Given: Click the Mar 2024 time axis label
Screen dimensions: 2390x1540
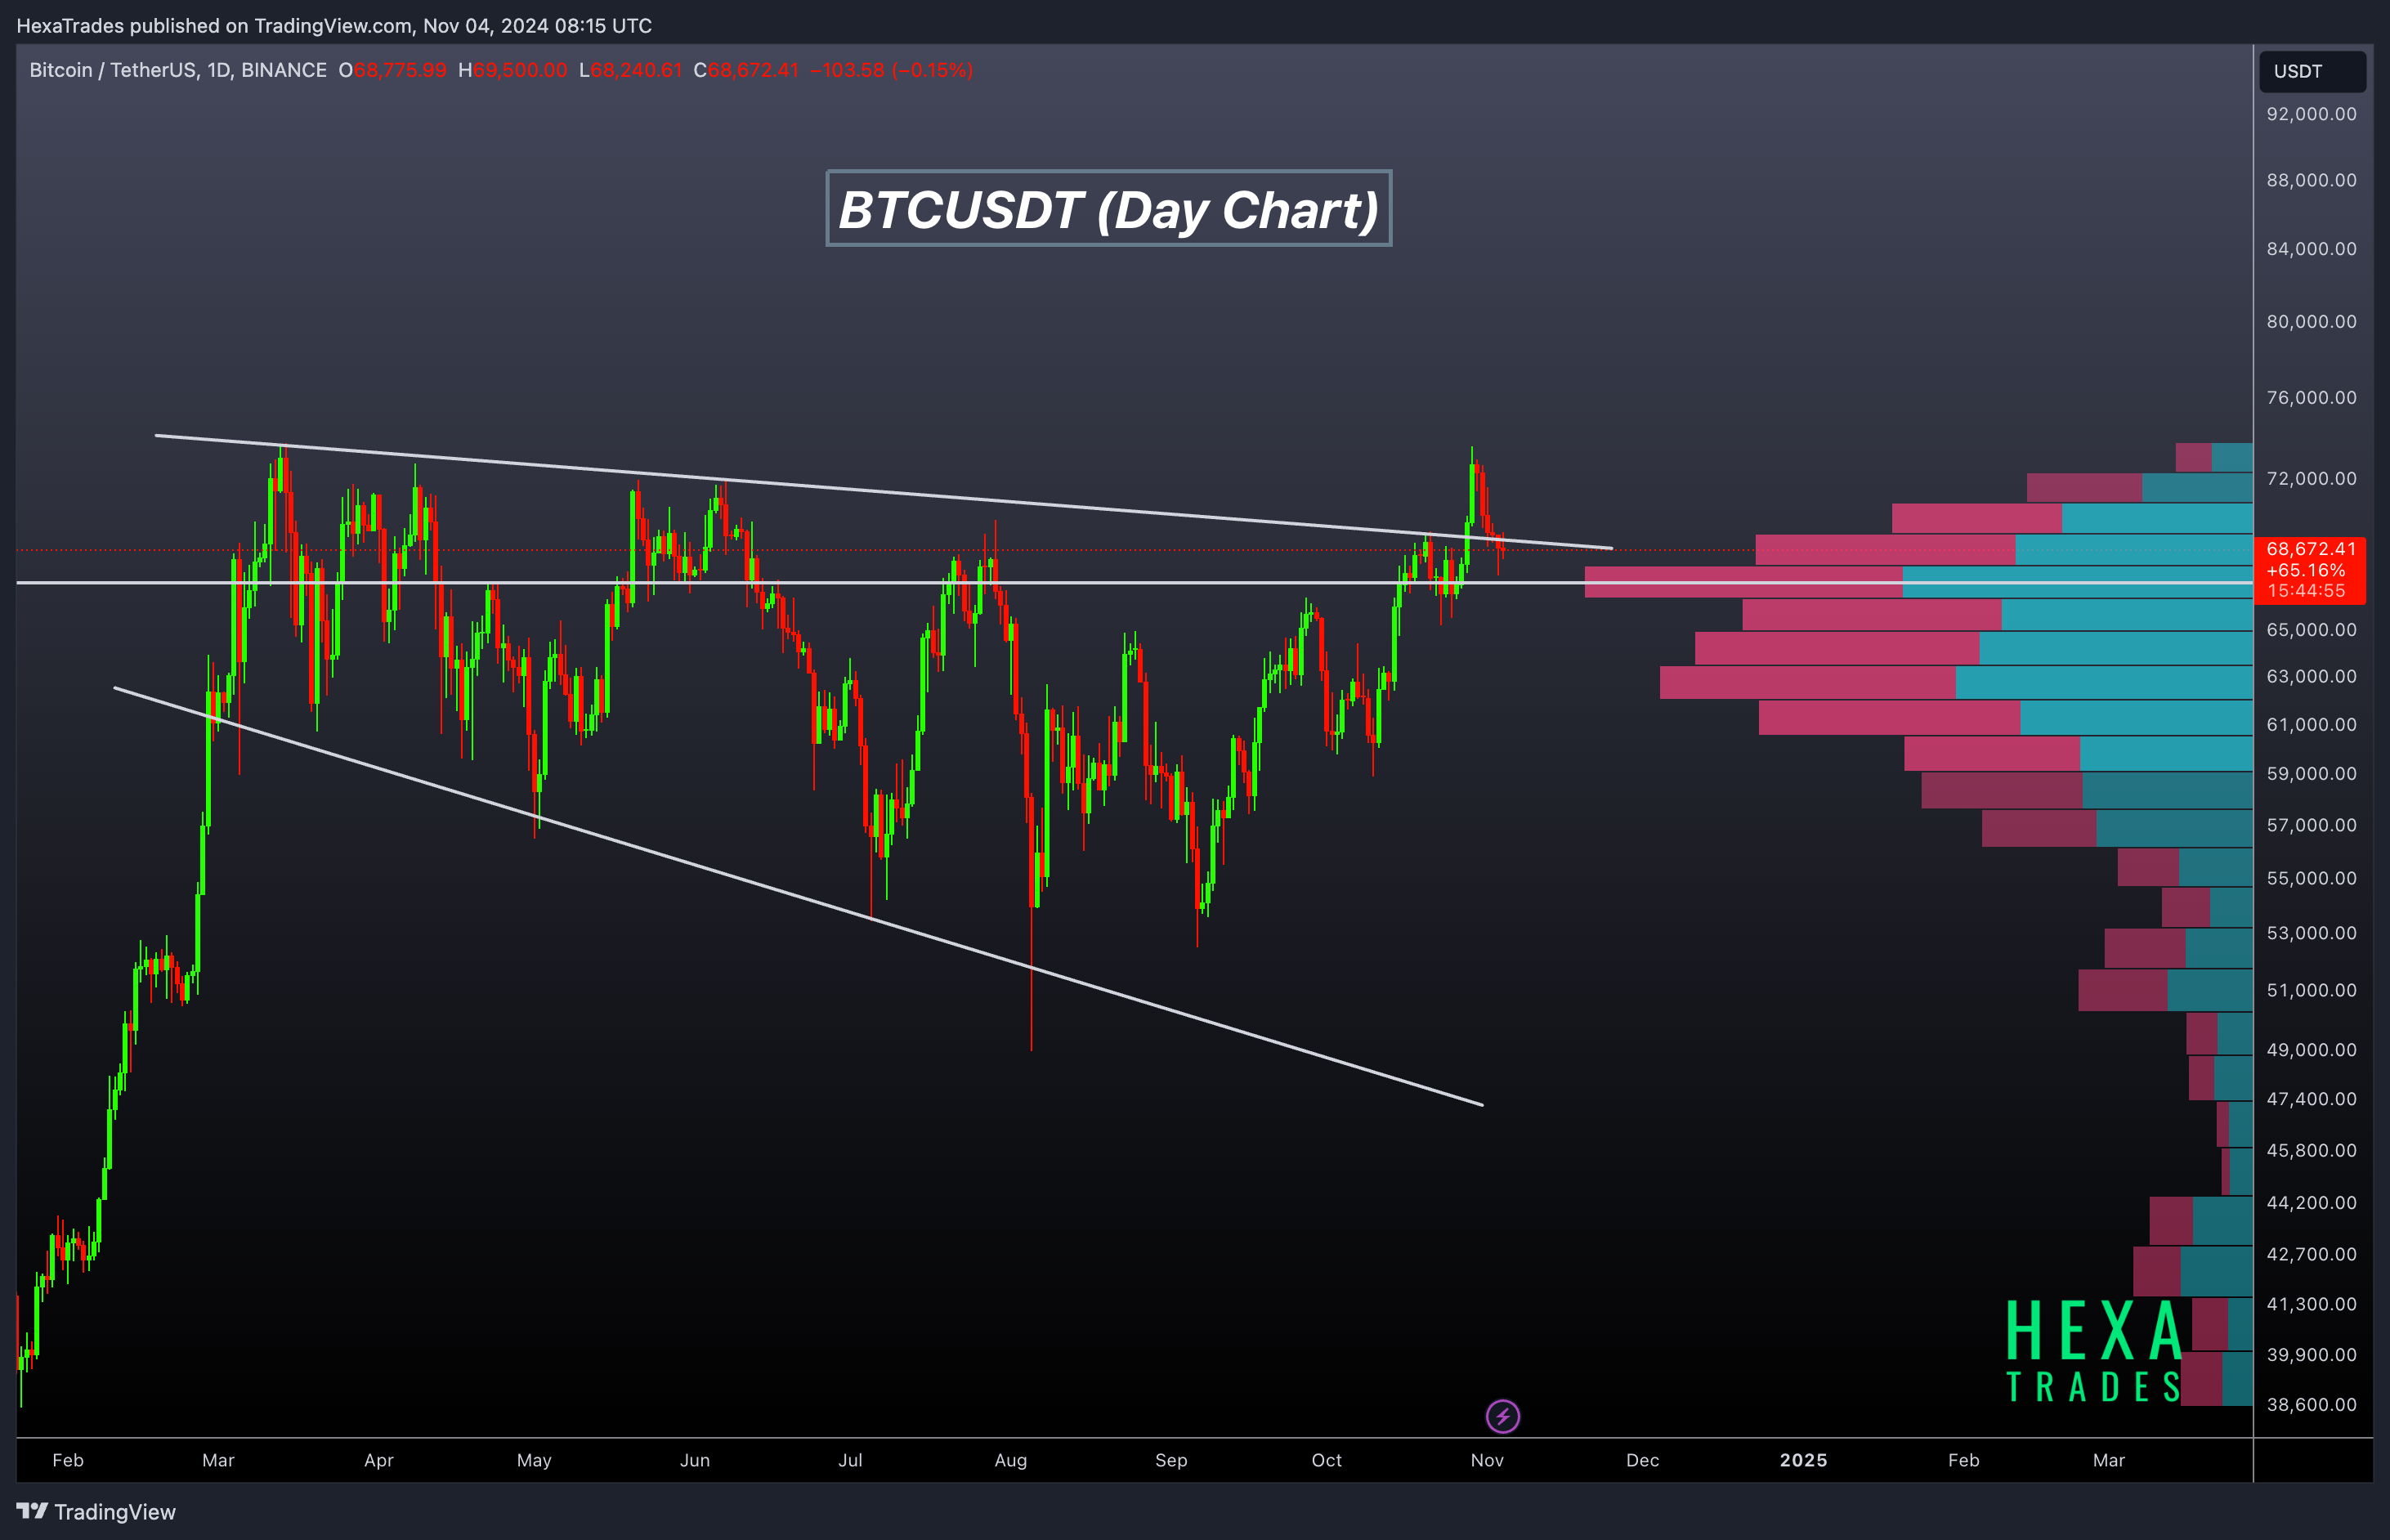Looking at the screenshot, I should click(218, 1460).
